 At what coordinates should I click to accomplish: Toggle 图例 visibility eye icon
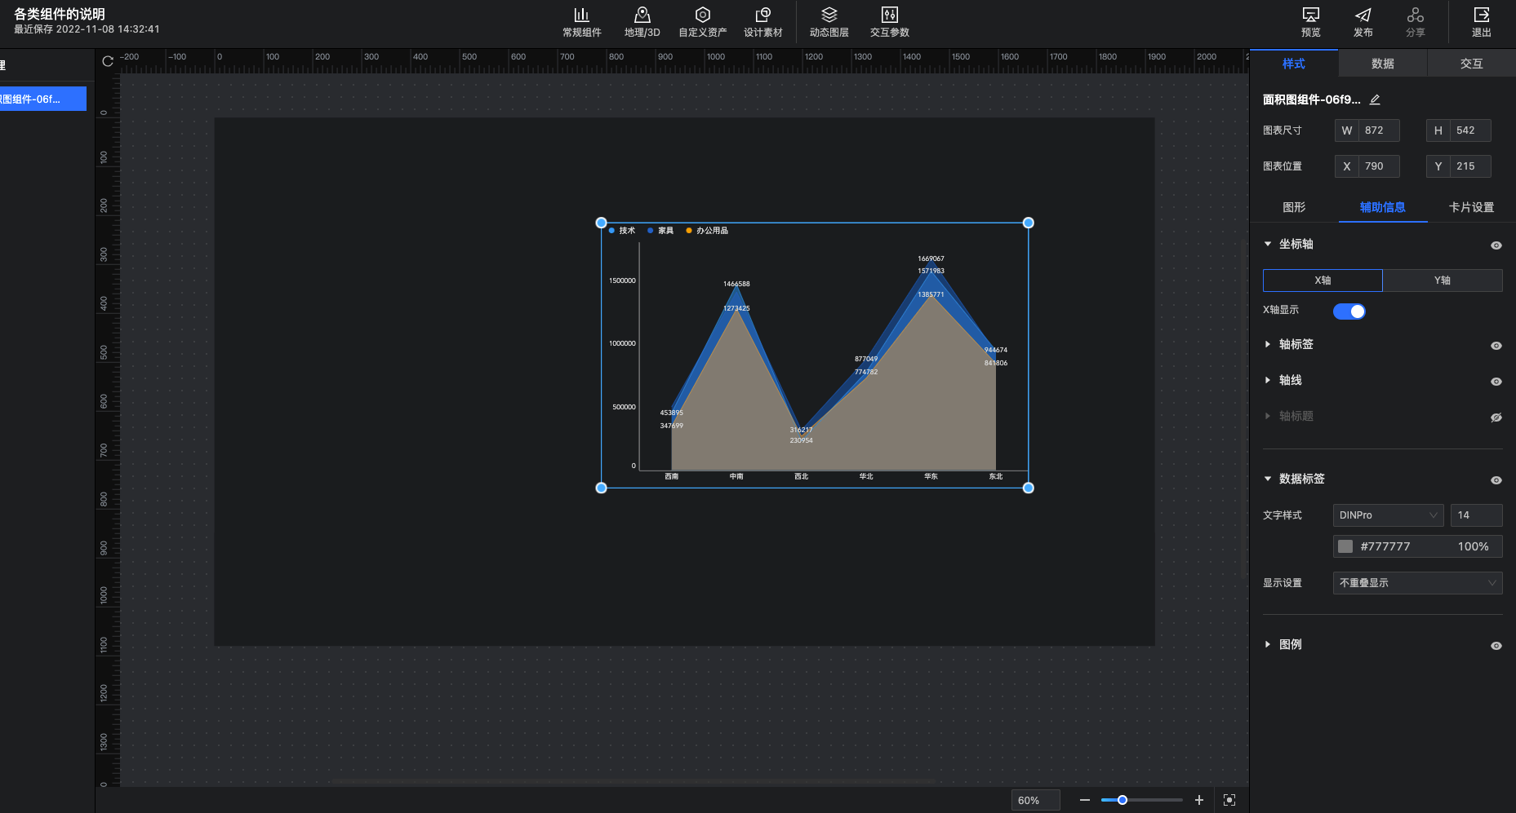(1496, 645)
